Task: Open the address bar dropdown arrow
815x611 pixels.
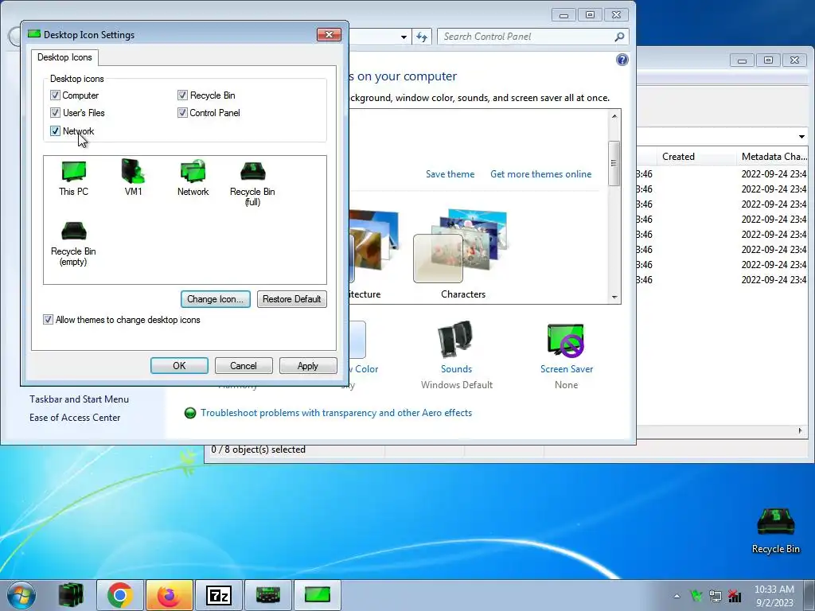Action: (x=404, y=37)
